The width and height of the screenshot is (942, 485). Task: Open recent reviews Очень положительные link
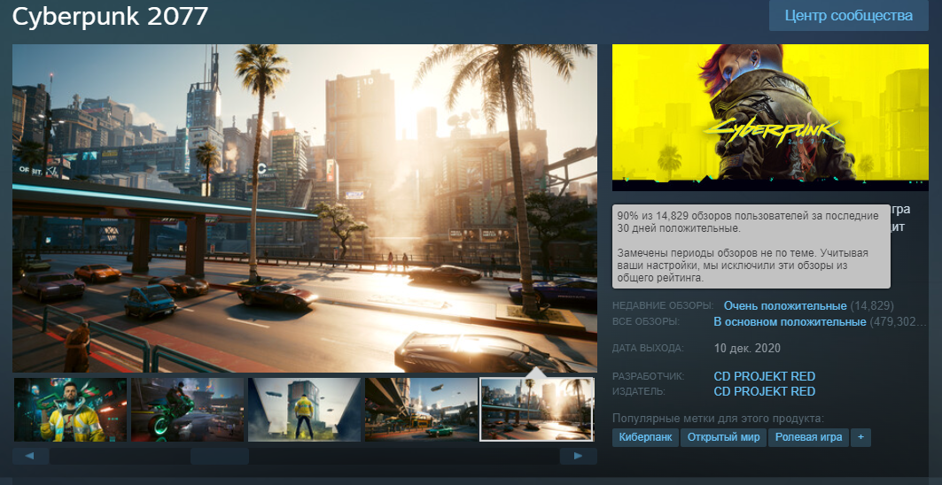785,306
